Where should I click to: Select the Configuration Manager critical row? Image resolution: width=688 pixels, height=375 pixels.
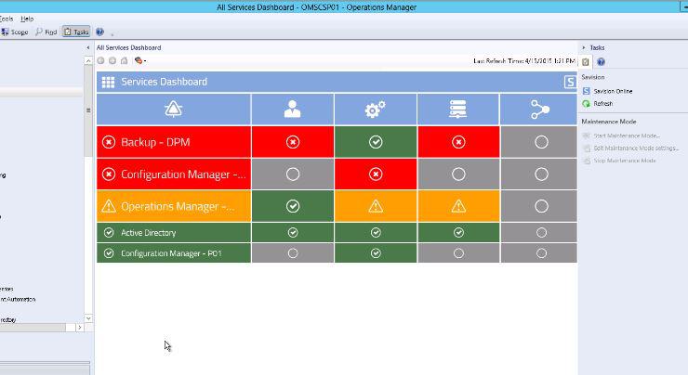pyautogui.click(x=174, y=175)
